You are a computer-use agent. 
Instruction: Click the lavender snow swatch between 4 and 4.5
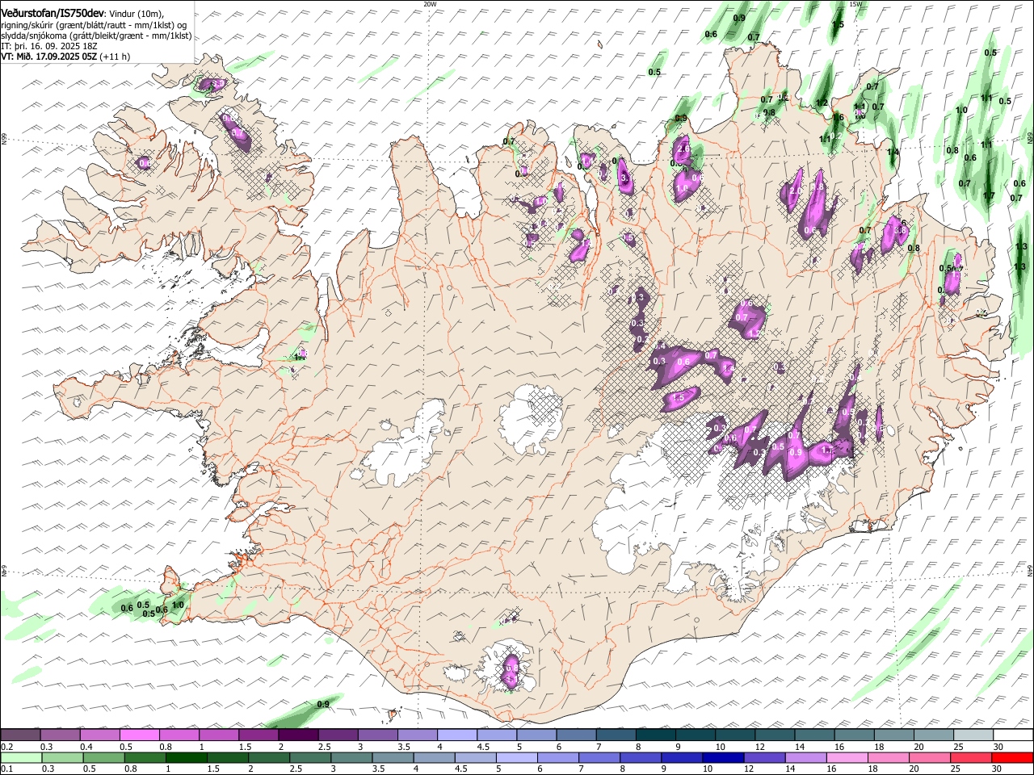pos(457,735)
